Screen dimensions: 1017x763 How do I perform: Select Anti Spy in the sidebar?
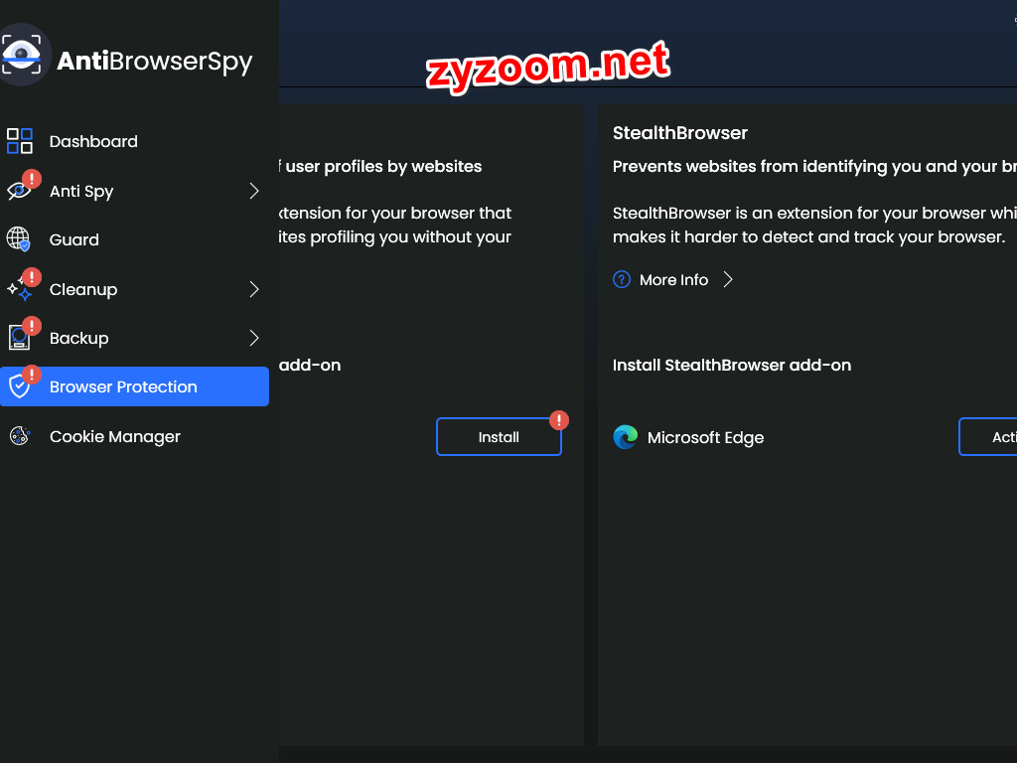pos(134,191)
